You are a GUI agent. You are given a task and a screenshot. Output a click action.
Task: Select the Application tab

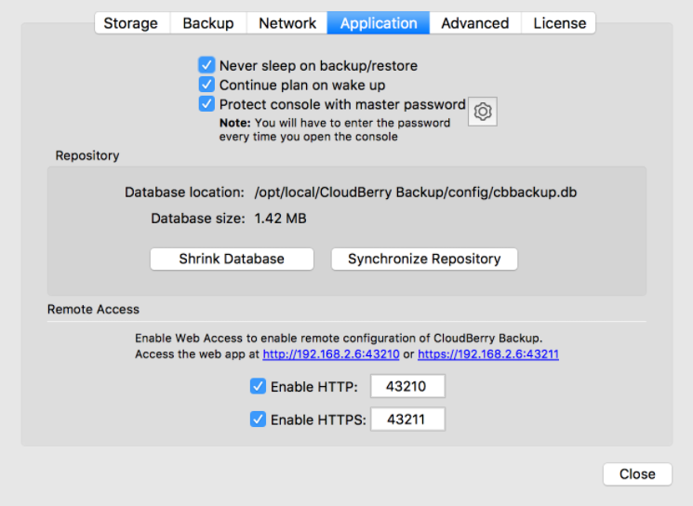tap(379, 23)
